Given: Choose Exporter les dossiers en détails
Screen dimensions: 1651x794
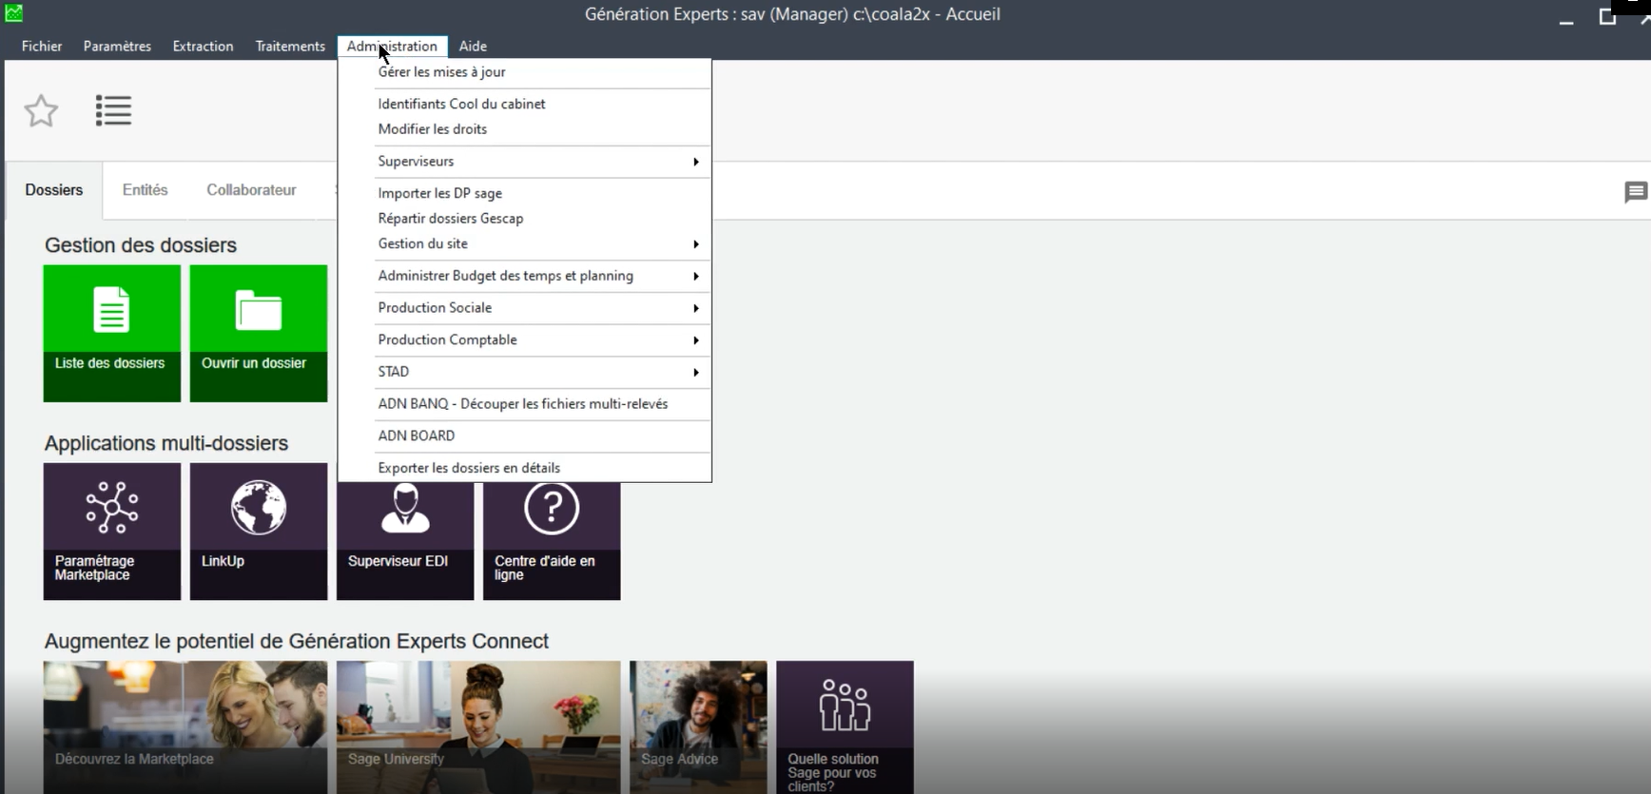Looking at the screenshot, I should [x=525, y=468].
